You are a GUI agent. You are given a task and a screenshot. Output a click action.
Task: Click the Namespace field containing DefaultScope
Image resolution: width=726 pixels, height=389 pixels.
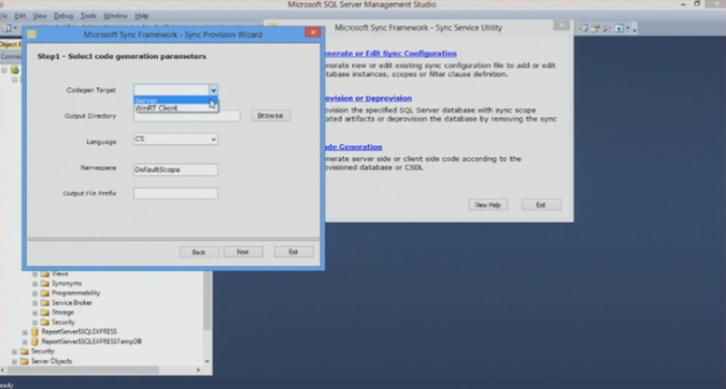(175, 170)
